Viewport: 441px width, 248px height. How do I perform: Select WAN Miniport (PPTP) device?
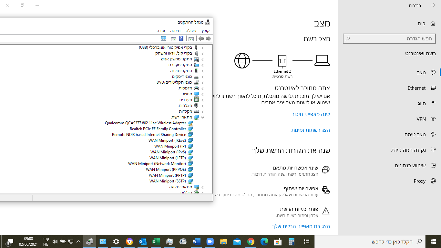pos(168,175)
